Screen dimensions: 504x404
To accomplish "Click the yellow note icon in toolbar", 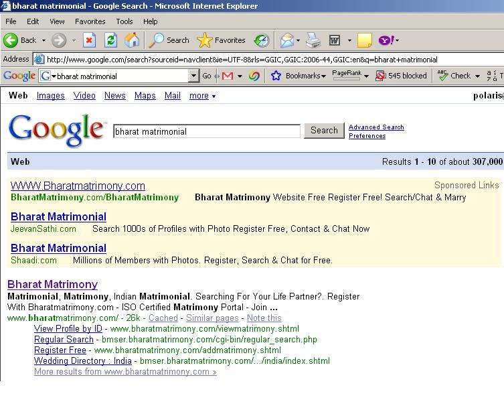I will pos(365,40).
